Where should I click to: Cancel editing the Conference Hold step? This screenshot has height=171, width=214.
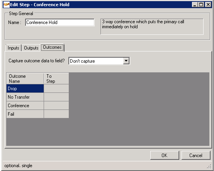coord(196,155)
